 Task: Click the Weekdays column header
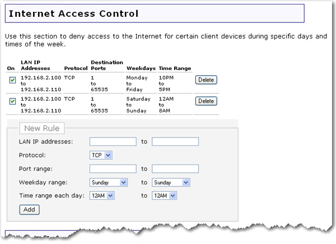140,68
